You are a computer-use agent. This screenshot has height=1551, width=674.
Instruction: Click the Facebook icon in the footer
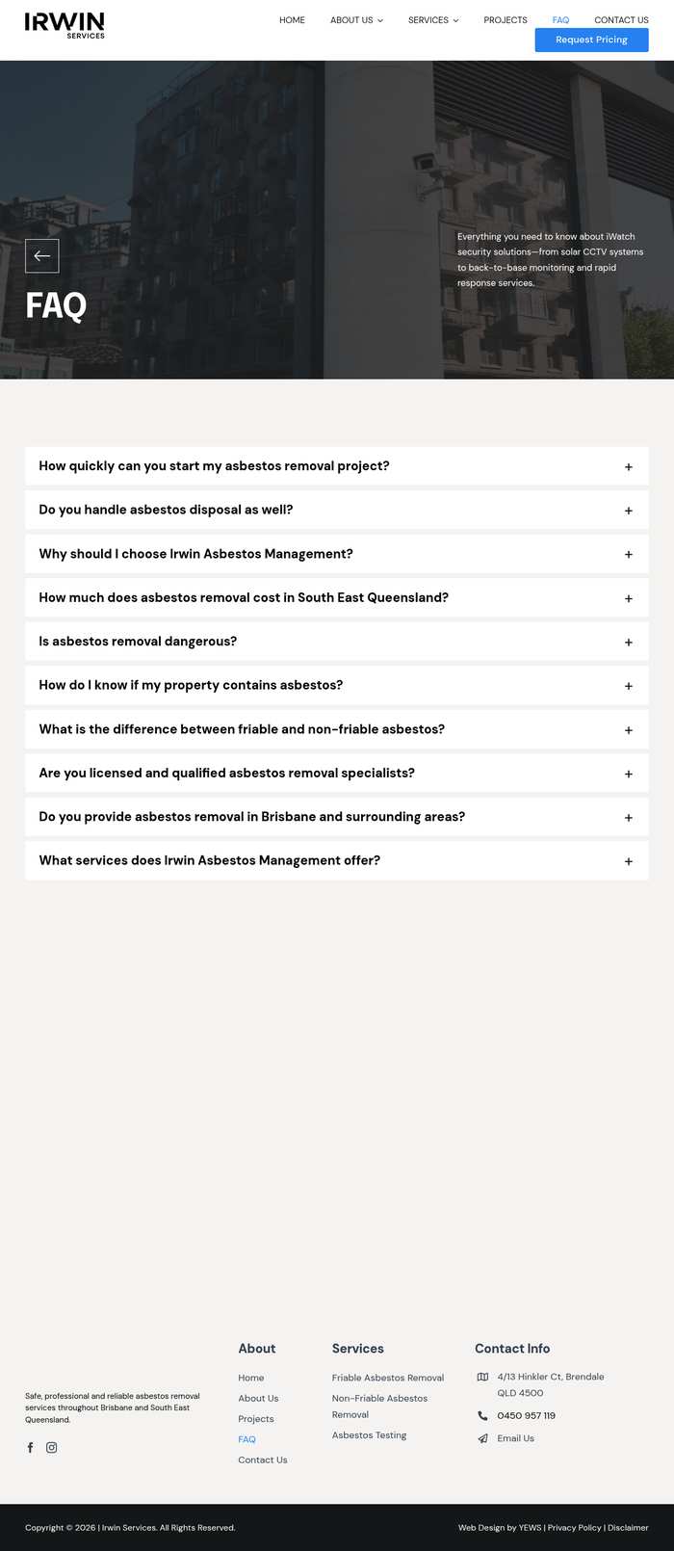tap(30, 1447)
